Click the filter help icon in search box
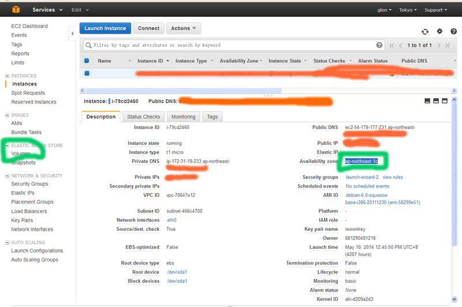Viewport: 462px width, 307px height. [x=379, y=45]
